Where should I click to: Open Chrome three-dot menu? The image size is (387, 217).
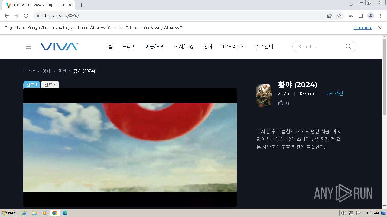click(380, 16)
